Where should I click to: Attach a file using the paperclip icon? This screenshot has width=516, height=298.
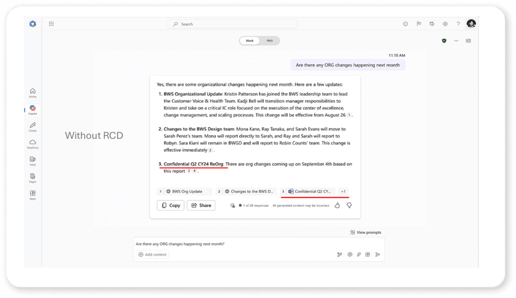(x=358, y=254)
